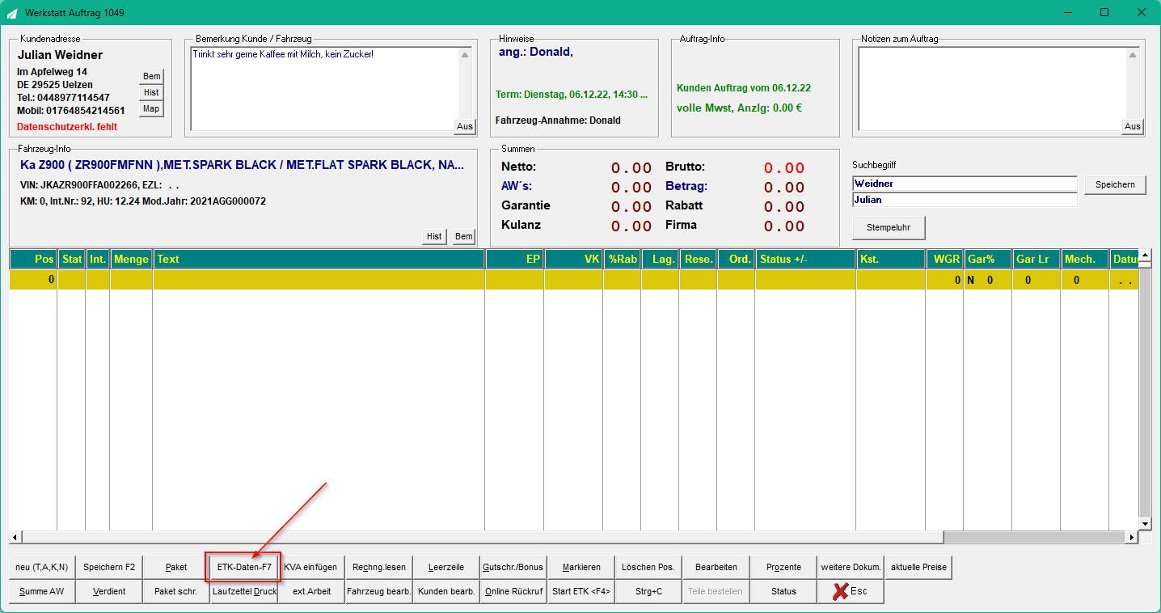Add an empty line with Leerzeile
The width and height of the screenshot is (1161, 613).
pyautogui.click(x=446, y=567)
